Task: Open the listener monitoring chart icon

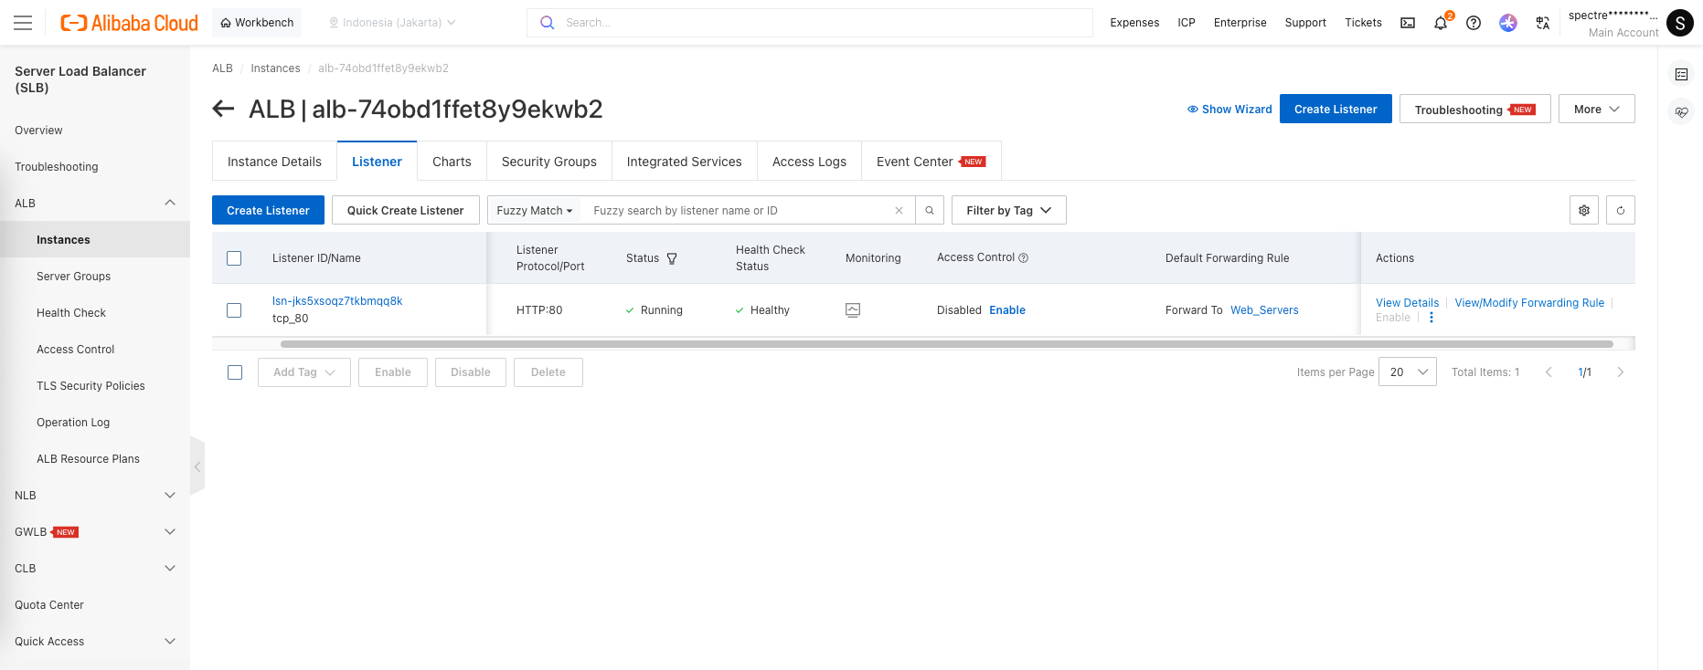Action: 853,310
